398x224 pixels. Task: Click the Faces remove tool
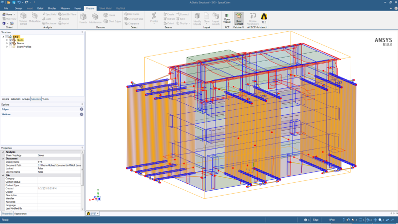point(109,15)
